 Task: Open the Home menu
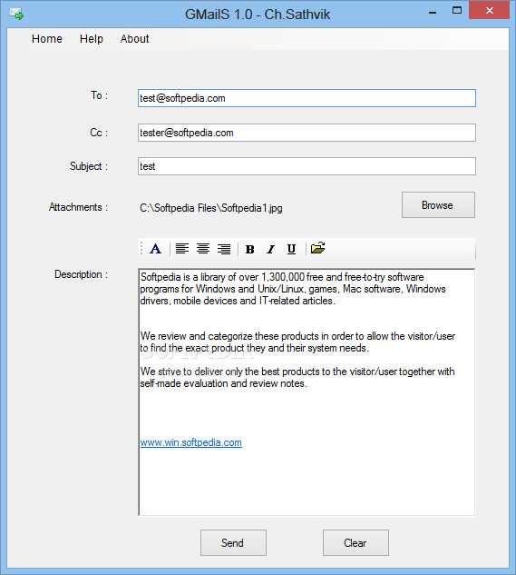(47, 39)
